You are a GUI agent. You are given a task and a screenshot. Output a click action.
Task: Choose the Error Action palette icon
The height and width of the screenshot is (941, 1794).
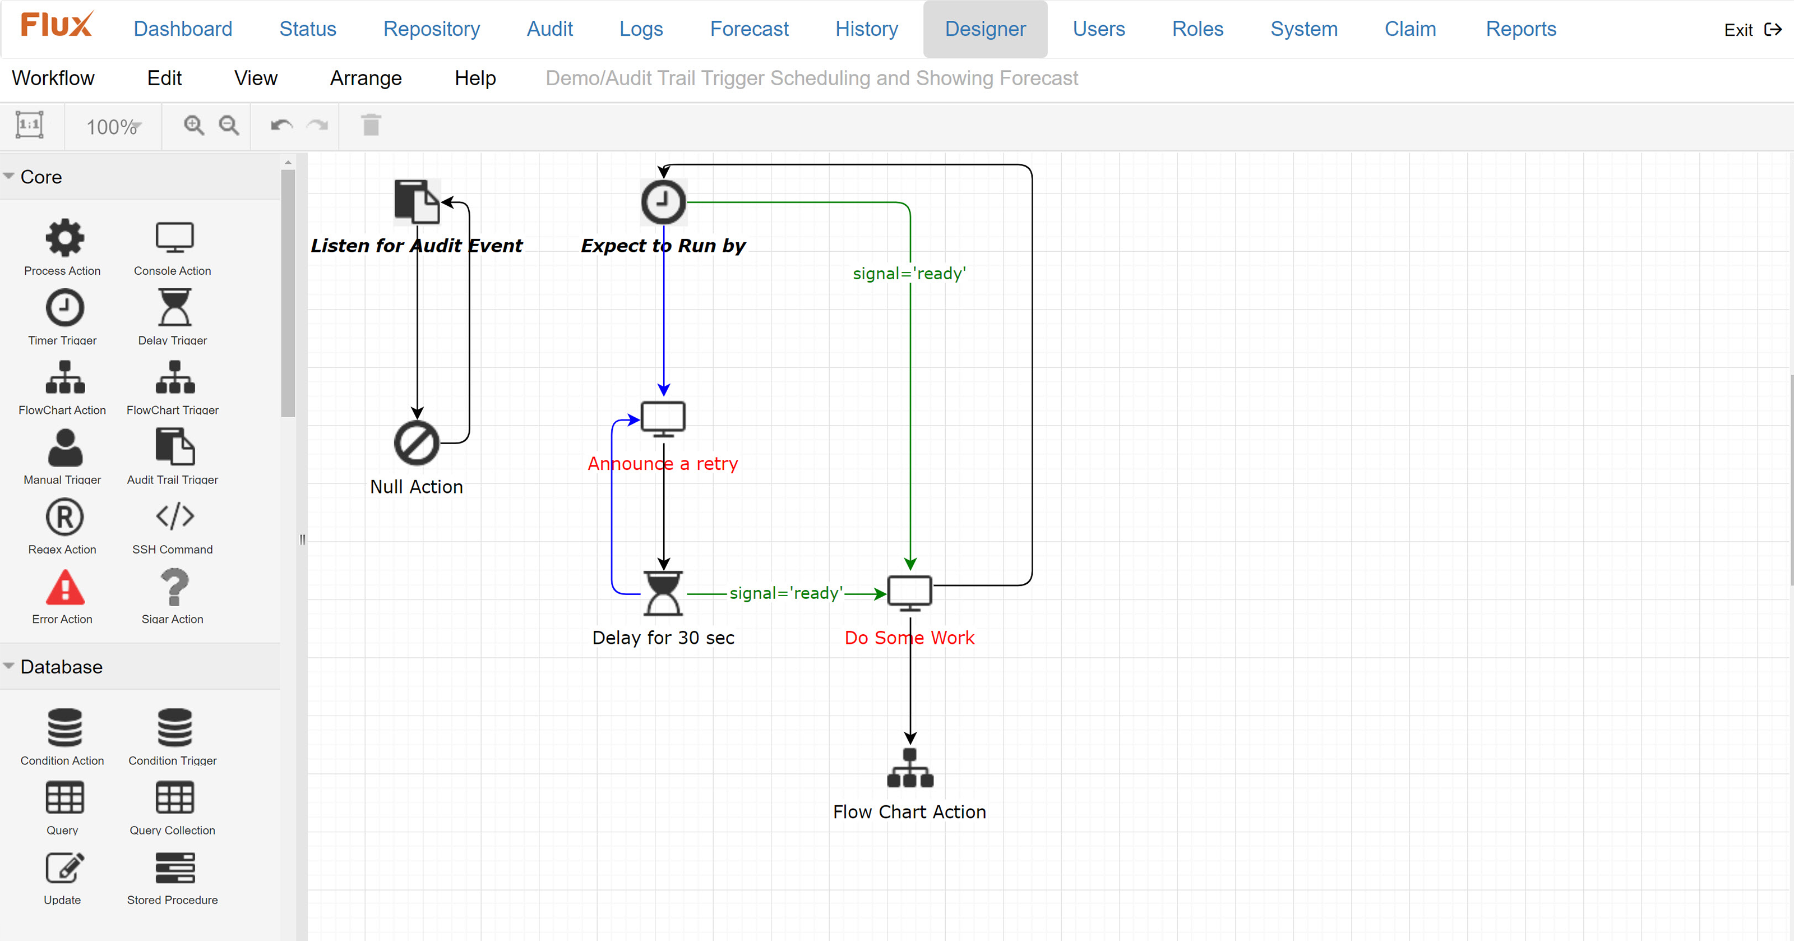pyautogui.click(x=65, y=587)
